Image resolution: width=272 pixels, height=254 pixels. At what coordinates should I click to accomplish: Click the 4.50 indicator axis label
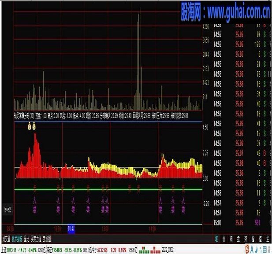(x=205, y=127)
